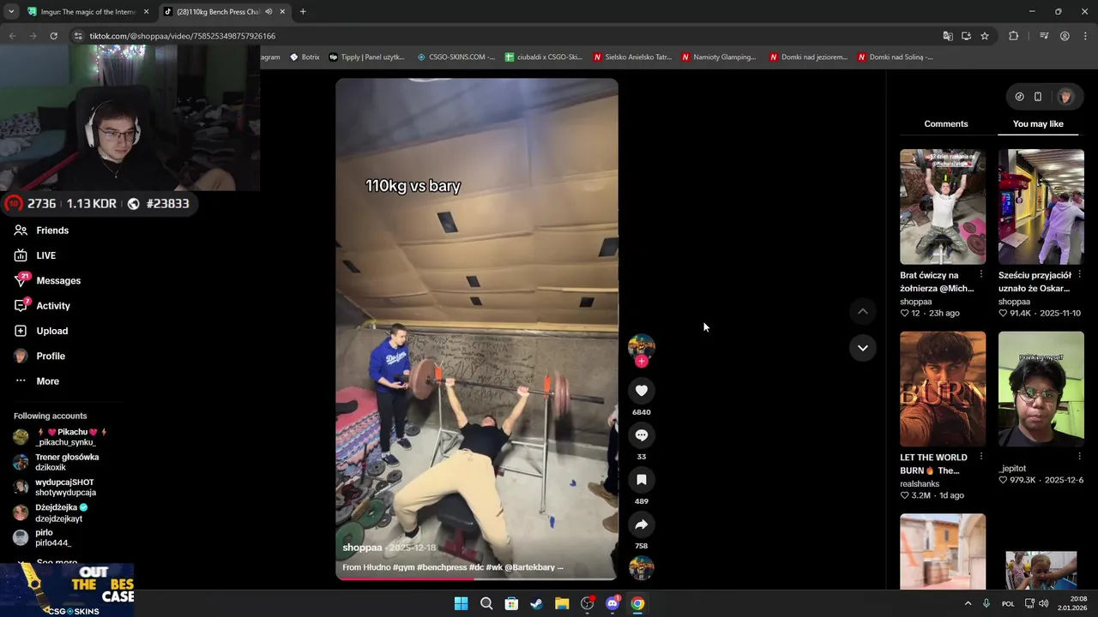The image size is (1098, 617).
Task: Install the app with the address bar install icon
Action: tap(966, 36)
